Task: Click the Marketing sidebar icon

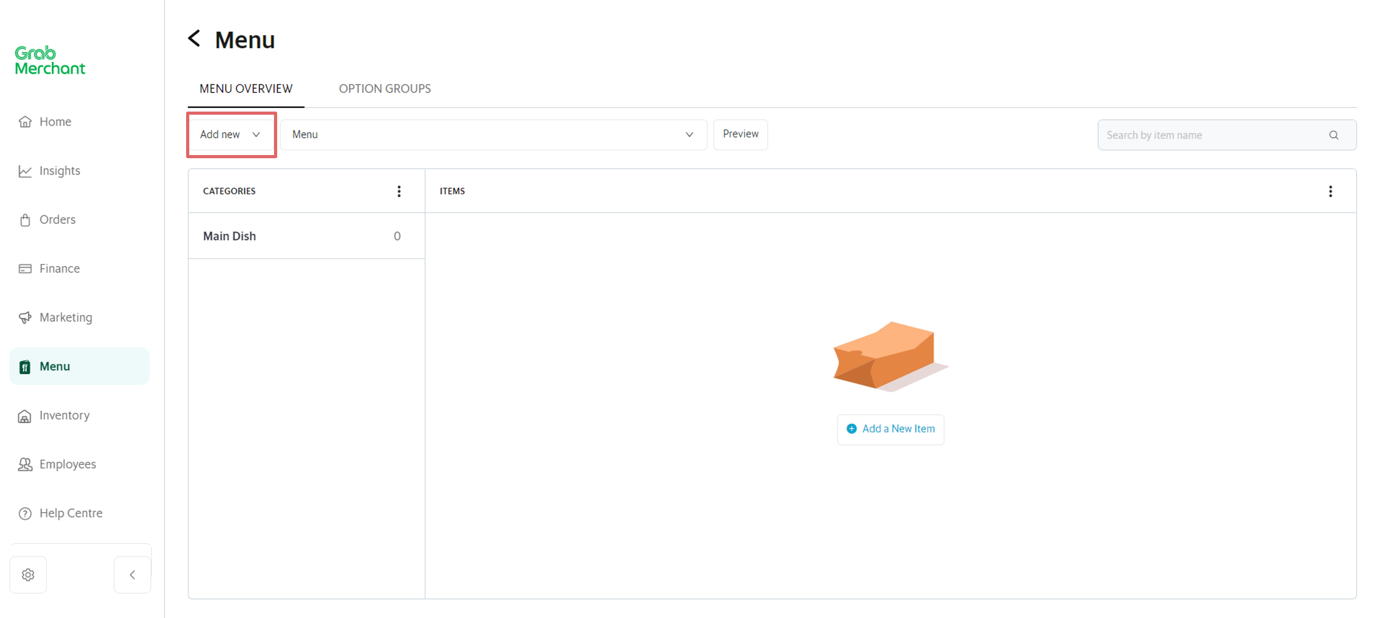Action: tap(26, 317)
